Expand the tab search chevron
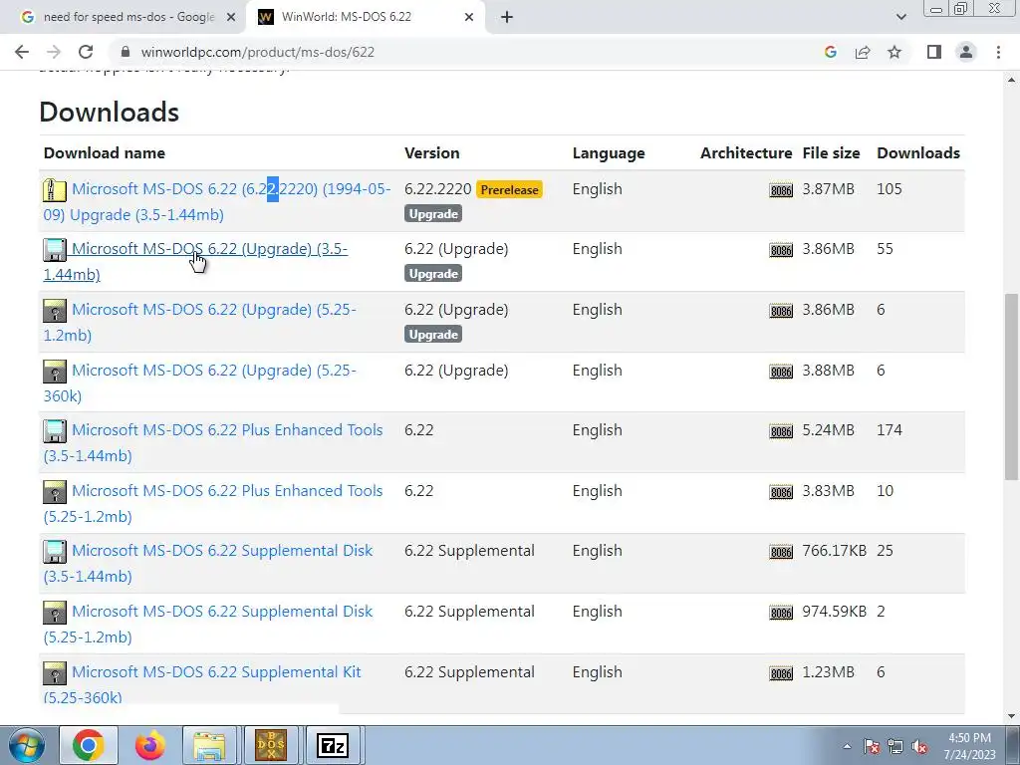The height and width of the screenshot is (765, 1020). pyautogui.click(x=900, y=17)
